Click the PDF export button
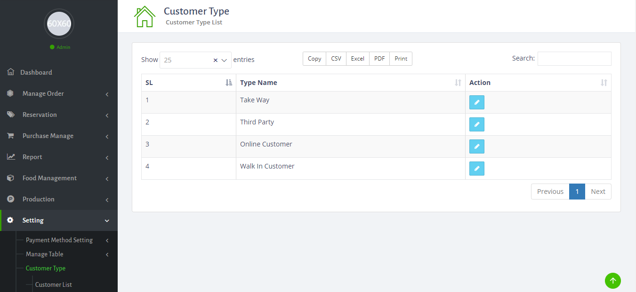Screen dimensions: 636x292 click(379, 59)
